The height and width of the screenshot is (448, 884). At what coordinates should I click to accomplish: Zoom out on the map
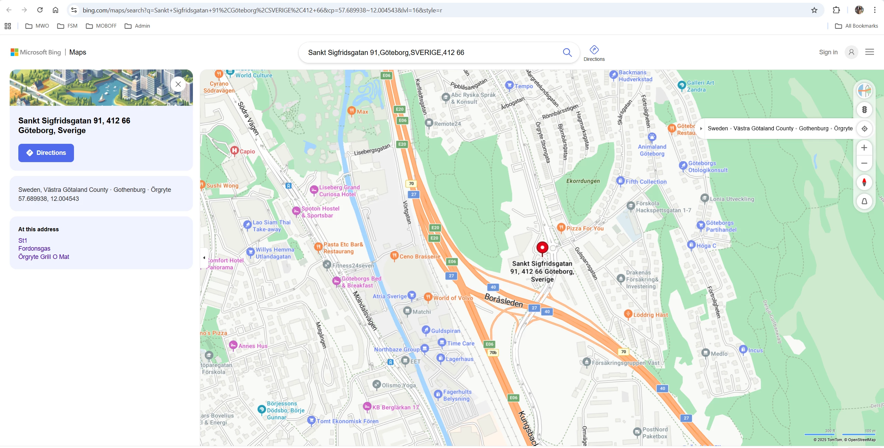click(864, 163)
